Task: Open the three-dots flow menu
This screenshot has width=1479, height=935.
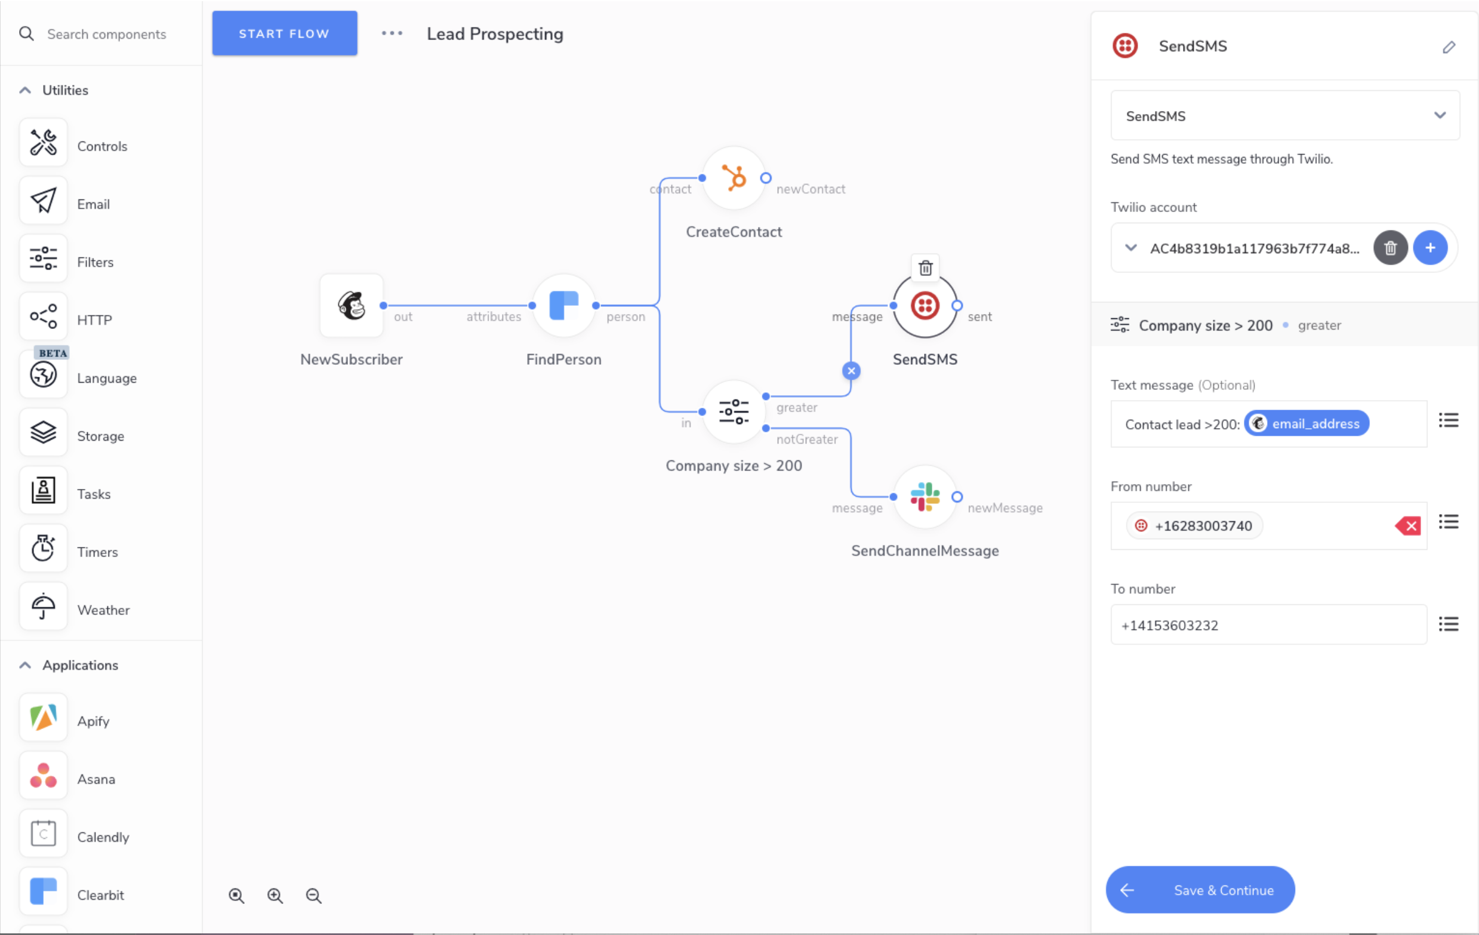Action: (392, 34)
